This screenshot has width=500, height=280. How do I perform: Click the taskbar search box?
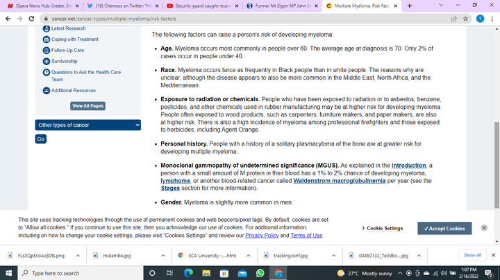(81, 273)
